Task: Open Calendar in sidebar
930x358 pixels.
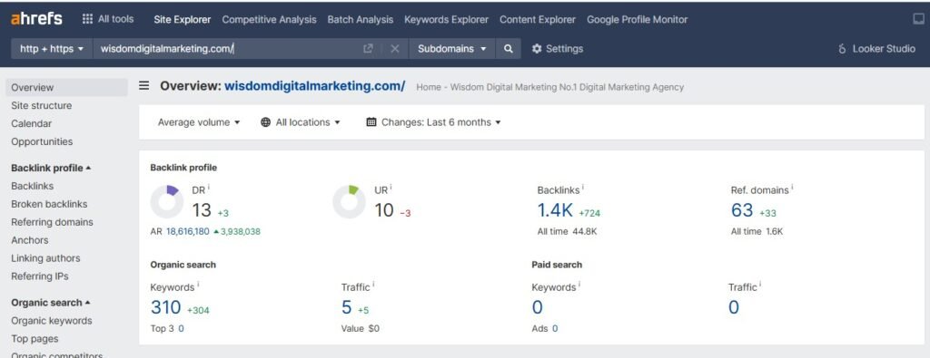Action: [x=32, y=123]
